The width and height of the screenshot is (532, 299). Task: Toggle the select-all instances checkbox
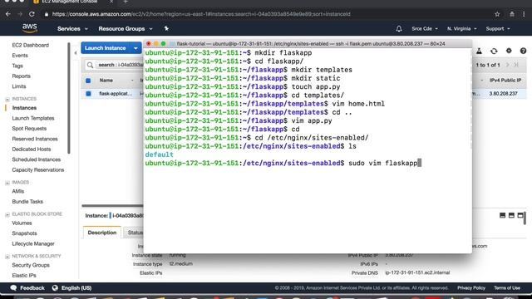coord(88,81)
